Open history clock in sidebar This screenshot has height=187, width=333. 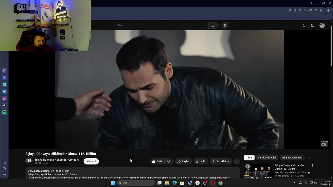(4, 169)
